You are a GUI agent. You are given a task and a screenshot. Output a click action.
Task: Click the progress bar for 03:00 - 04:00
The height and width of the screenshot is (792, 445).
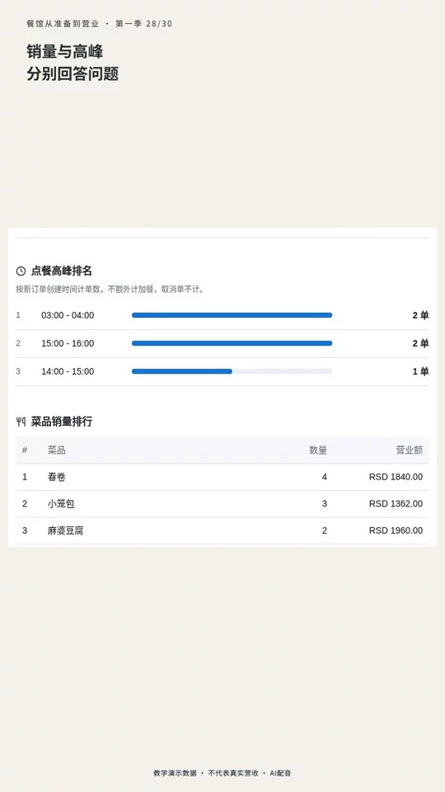(x=232, y=315)
